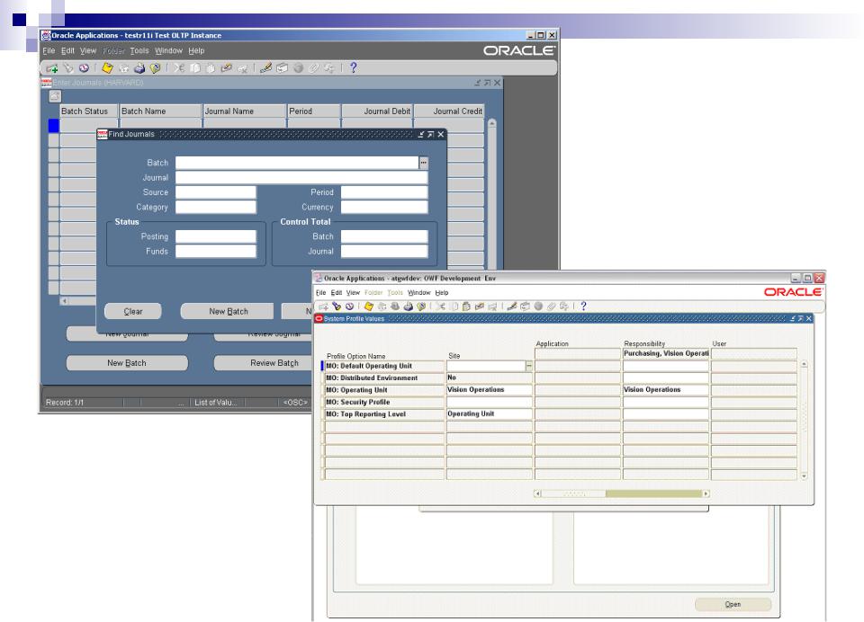Click the yellow Save icon in testr11i toolbar
Screen dimensions: 864x622
pyautogui.click(x=107, y=68)
